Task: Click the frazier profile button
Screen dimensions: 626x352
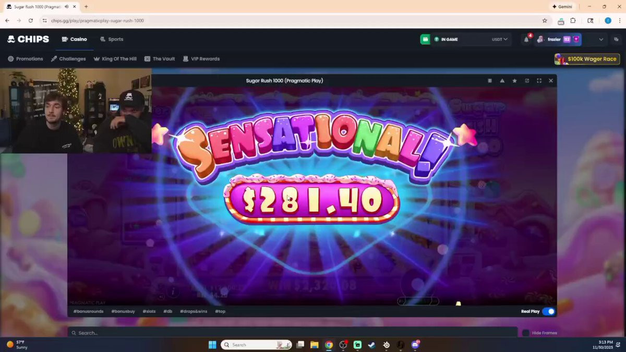Action: (x=559, y=40)
